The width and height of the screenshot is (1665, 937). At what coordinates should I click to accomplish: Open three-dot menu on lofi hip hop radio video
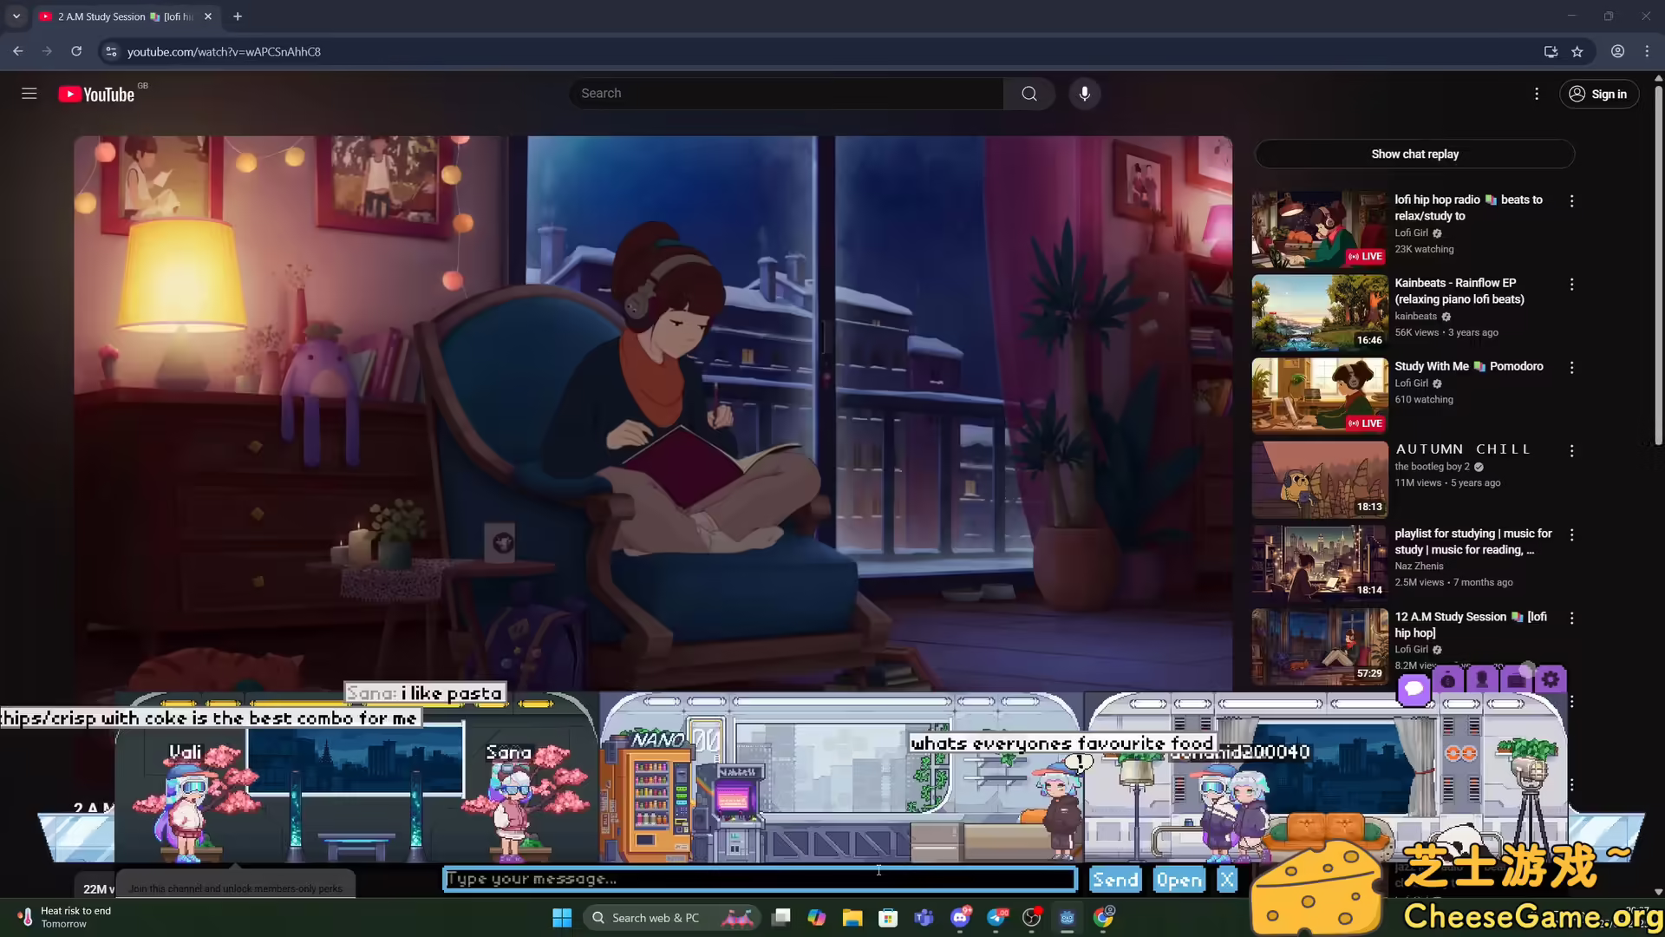(1571, 200)
